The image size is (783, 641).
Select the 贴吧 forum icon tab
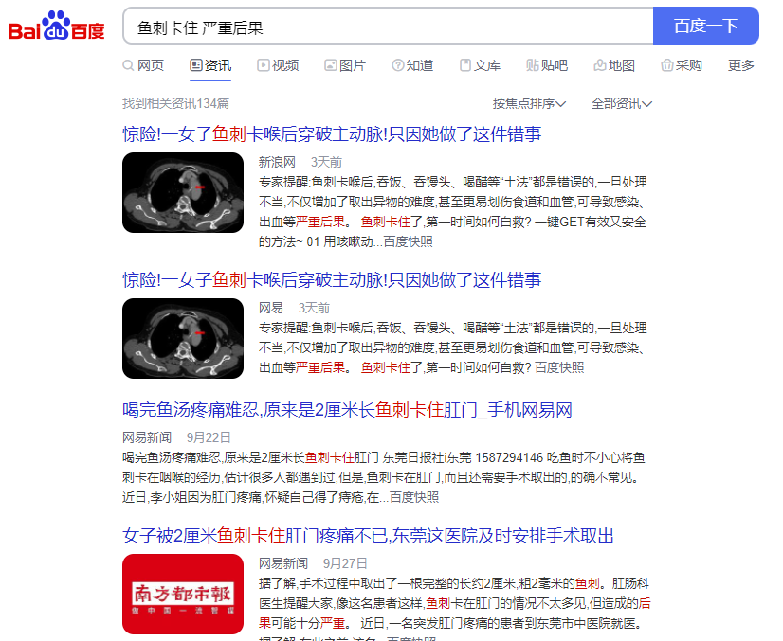tap(533, 65)
